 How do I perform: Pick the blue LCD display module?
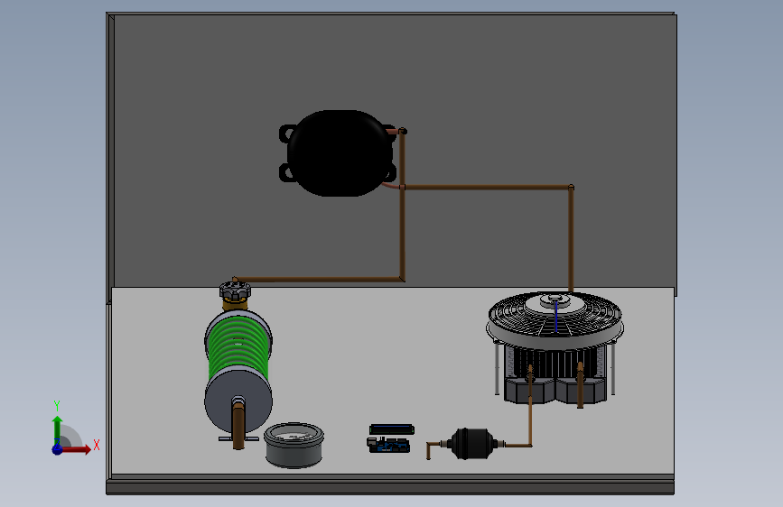392,429
